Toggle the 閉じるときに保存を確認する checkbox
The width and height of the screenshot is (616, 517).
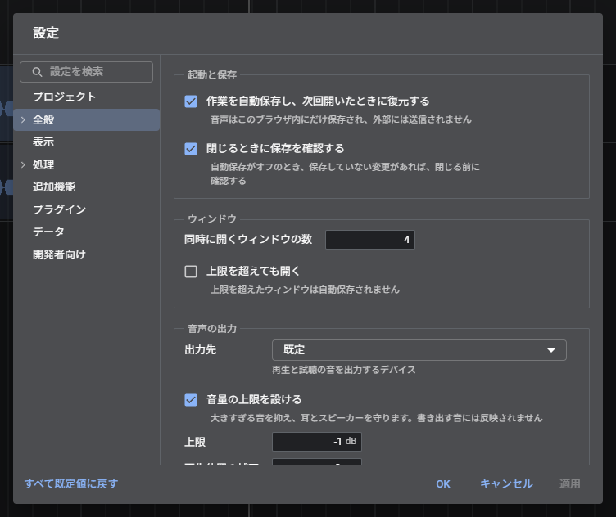[191, 149]
